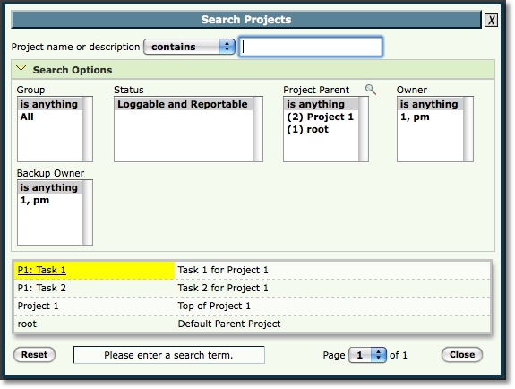The width and height of the screenshot is (515, 389).
Task: Choose '(2) Project 1' as parent
Action: click(x=321, y=117)
